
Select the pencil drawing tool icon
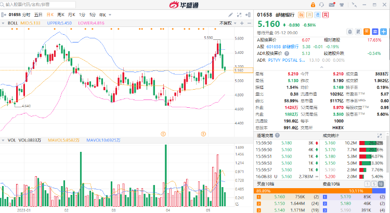coord(230,15)
